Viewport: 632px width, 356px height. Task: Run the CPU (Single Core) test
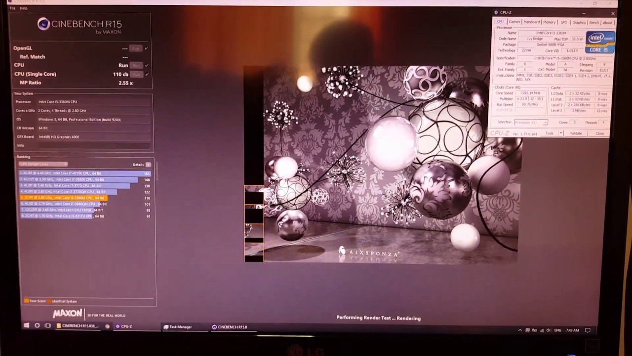(x=136, y=74)
